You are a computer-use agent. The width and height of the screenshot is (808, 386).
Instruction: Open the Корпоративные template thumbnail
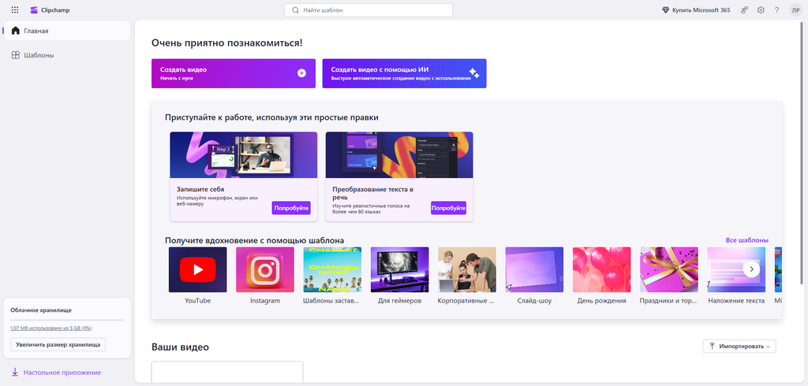[467, 269]
